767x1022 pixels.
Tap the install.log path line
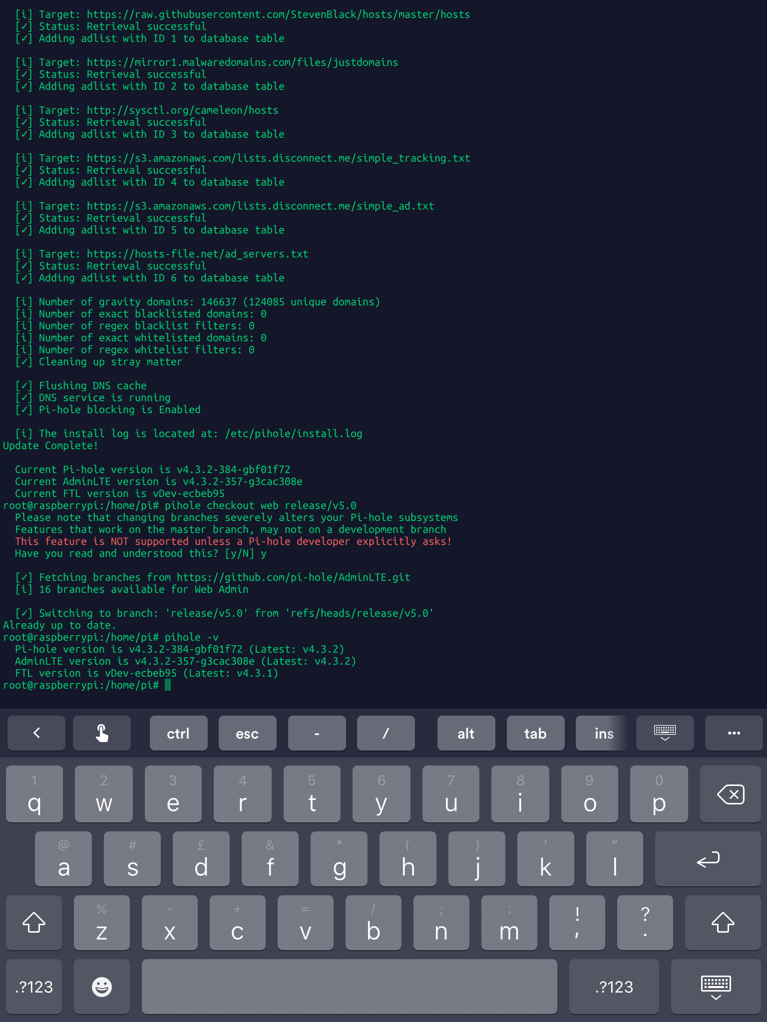[x=189, y=434]
